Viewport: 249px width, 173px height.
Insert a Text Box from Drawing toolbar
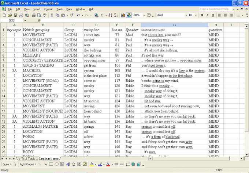[62, 164]
